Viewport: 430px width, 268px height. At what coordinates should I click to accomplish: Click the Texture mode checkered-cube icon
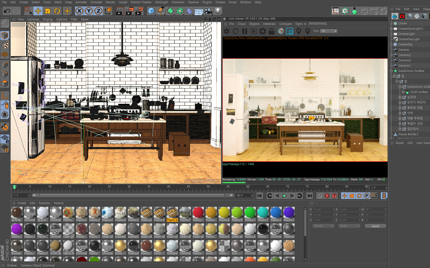[x=5, y=45]
